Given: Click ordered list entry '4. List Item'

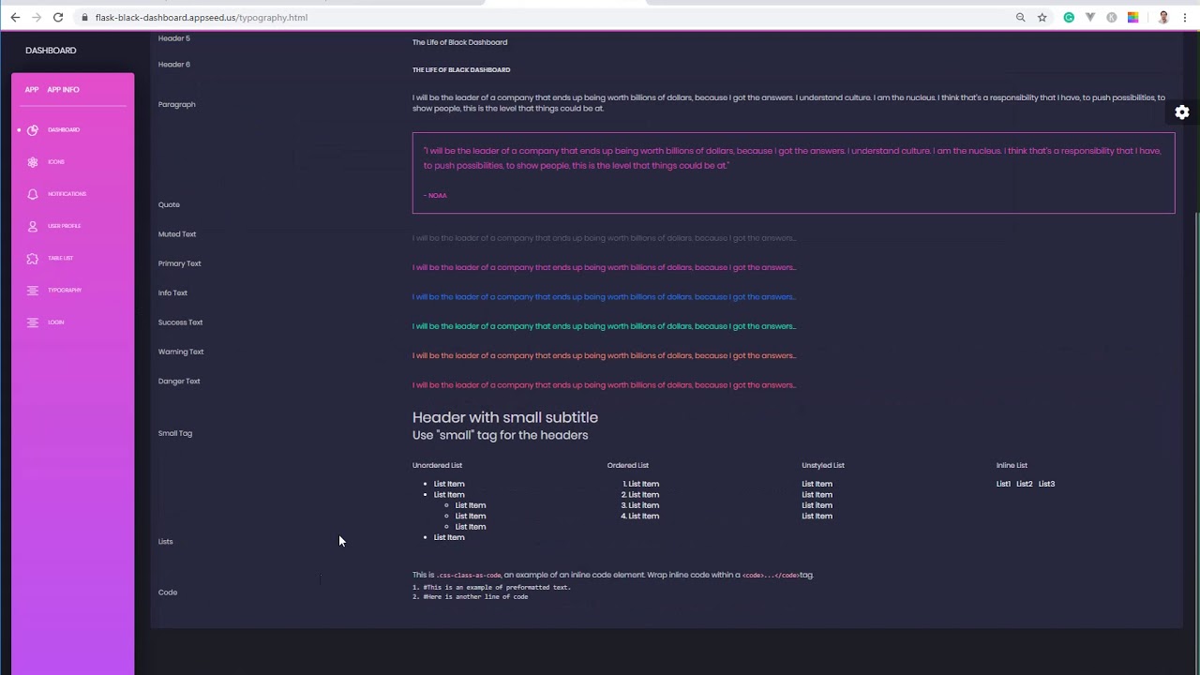Looking at the screenshot, I should (x=640, y=517).
